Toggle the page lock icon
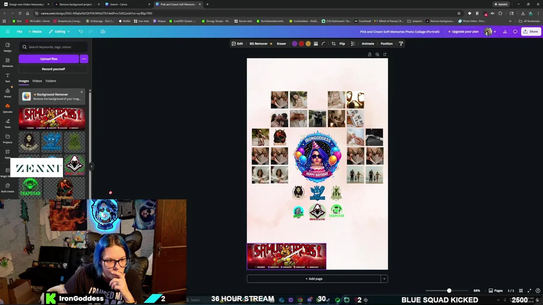This screenshot has height=305, width=543. click(x=369, y=54)
